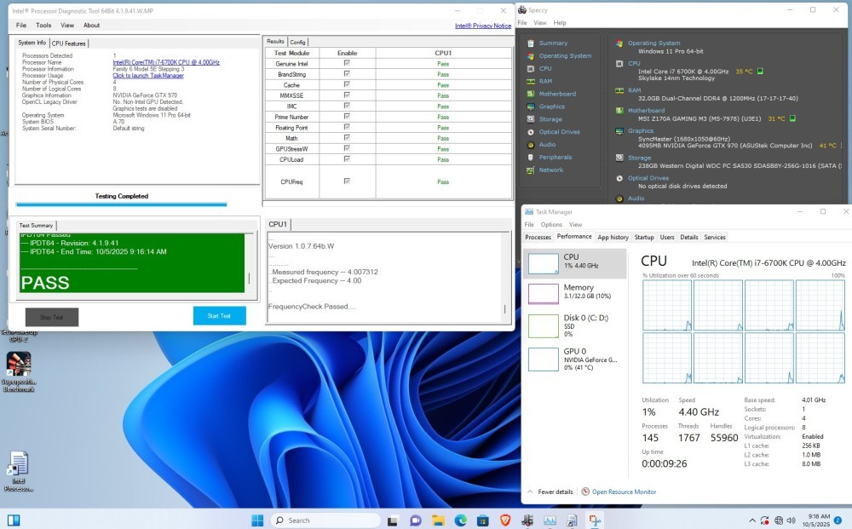
Task: Toggle the Prime Number test checkbox
Action: click(346, 117)
